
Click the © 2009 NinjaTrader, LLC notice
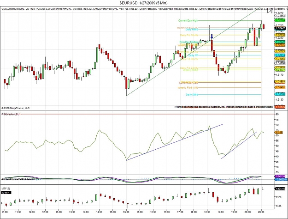click(15, 108)
